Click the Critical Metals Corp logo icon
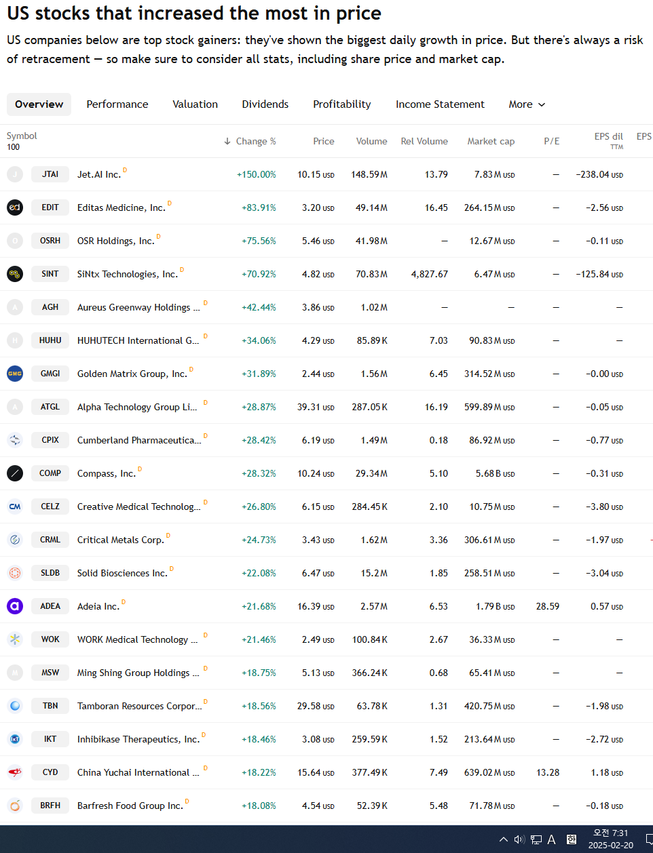The width and height of the screenshot is (653, 853). [x=15, y=540]
